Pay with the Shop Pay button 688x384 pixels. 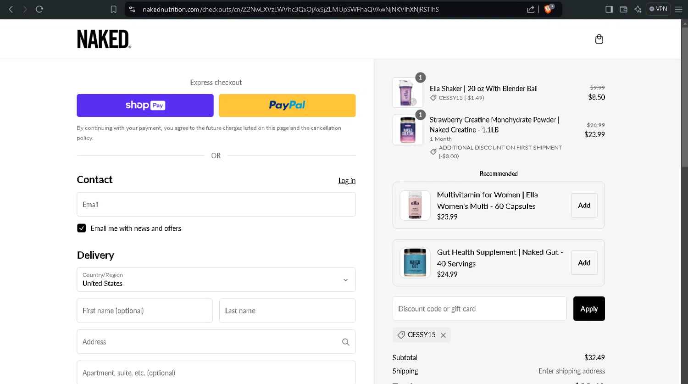click(x=145, y=106)
